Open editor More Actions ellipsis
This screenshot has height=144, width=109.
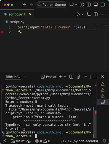[x=103, y=14]
